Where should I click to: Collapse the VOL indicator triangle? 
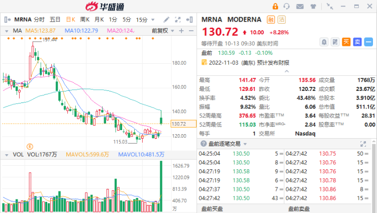click(7, 155)
